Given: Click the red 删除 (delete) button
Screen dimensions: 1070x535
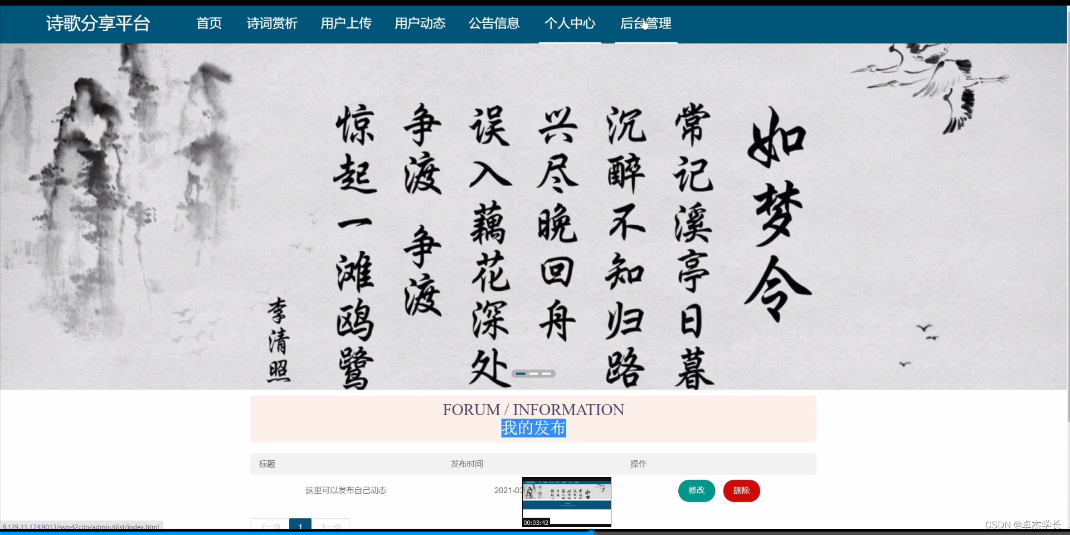Looking at the screenshot, I should [741, 491].
